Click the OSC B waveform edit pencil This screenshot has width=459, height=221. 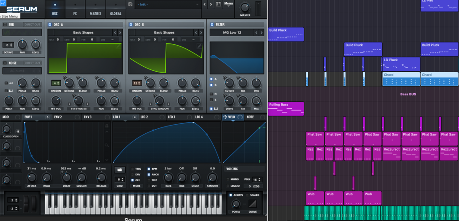click(199, 46)
